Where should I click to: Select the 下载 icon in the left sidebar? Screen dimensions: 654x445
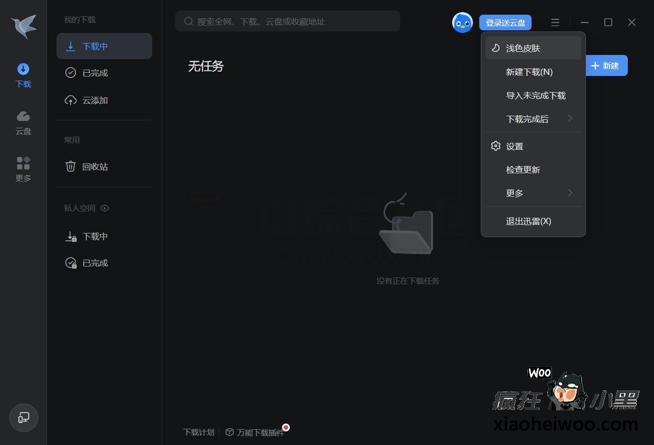click(x=23, y=75)
